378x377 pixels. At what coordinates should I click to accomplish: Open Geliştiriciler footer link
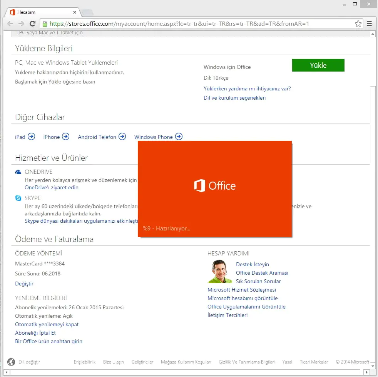pyautogui.click(x=142, y=362)
